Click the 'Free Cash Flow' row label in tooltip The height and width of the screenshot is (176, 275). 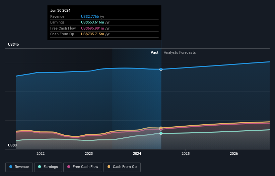(x=63, y=28)
